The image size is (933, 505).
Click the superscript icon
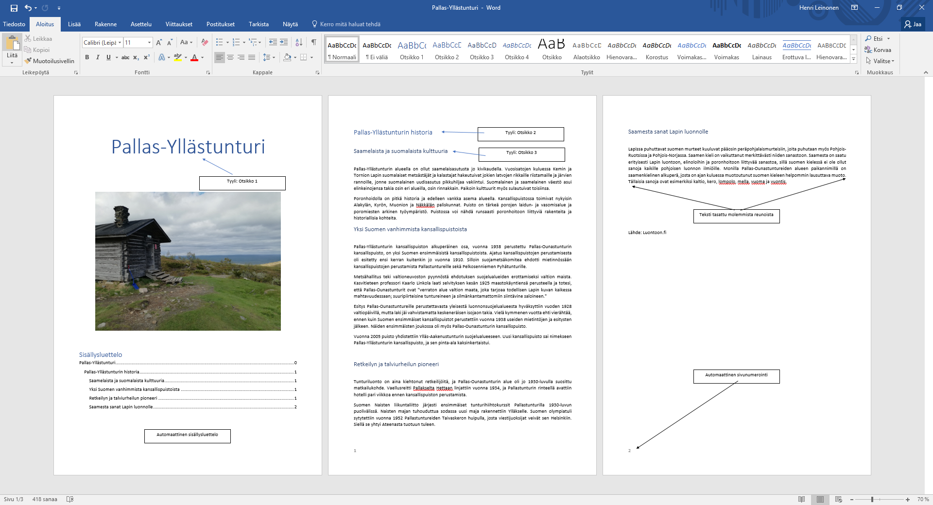point(146,57)
